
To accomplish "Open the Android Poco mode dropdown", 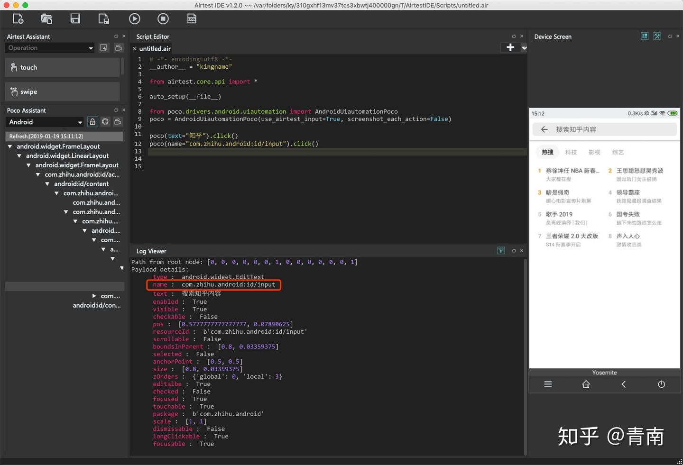I will (x=45, y=122).
